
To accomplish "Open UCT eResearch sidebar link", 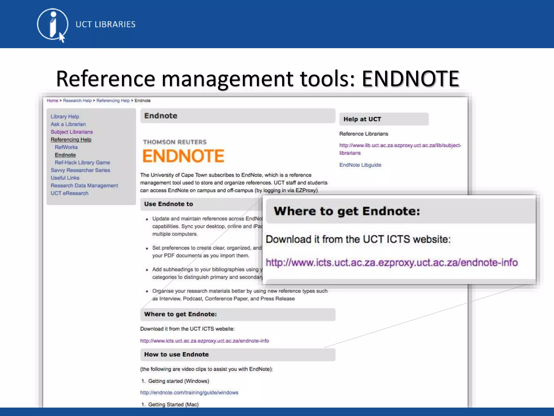I will (x=70, y=193).
